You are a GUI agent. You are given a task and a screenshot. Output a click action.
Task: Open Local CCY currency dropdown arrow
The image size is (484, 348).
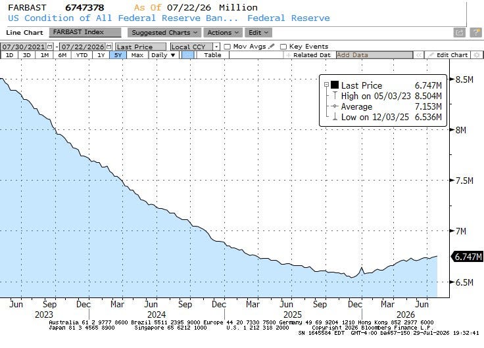point(217,47)
